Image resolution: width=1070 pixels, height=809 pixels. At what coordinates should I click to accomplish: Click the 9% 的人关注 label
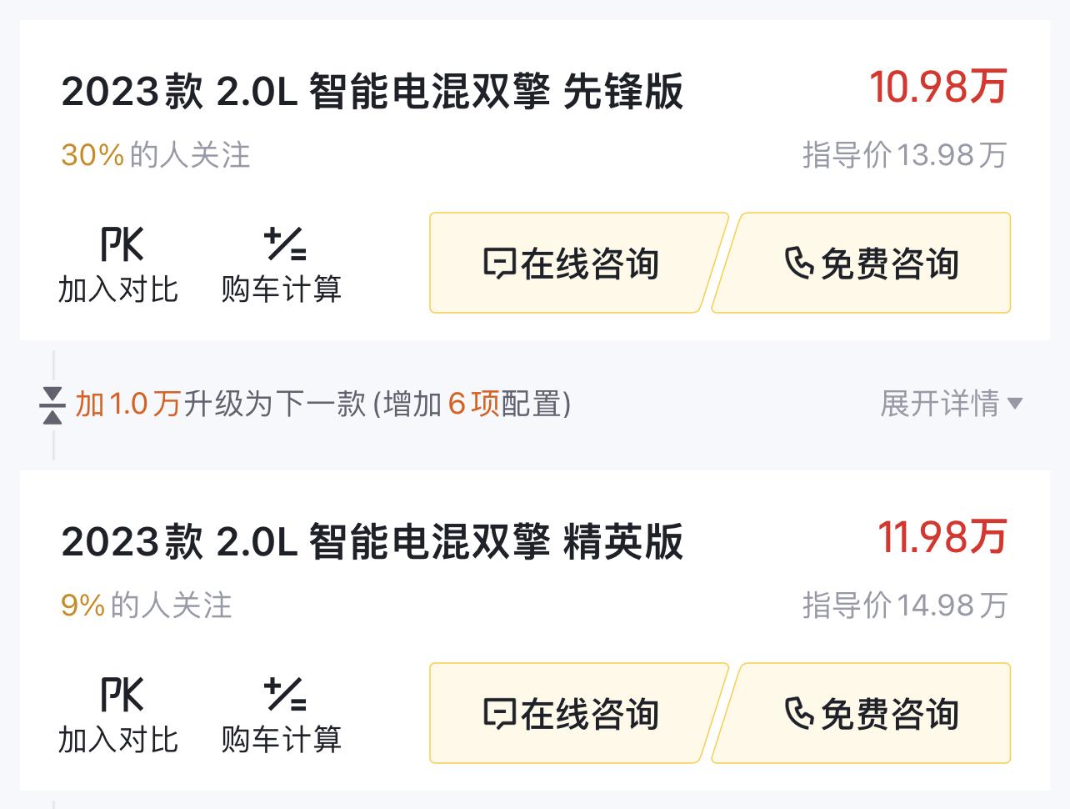coord(146,605)
